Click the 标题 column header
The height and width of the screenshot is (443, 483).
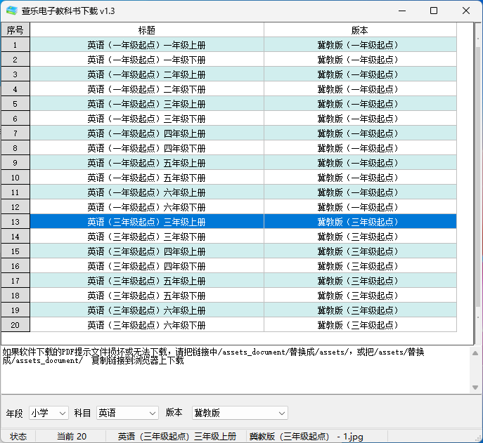coord(147,30)
